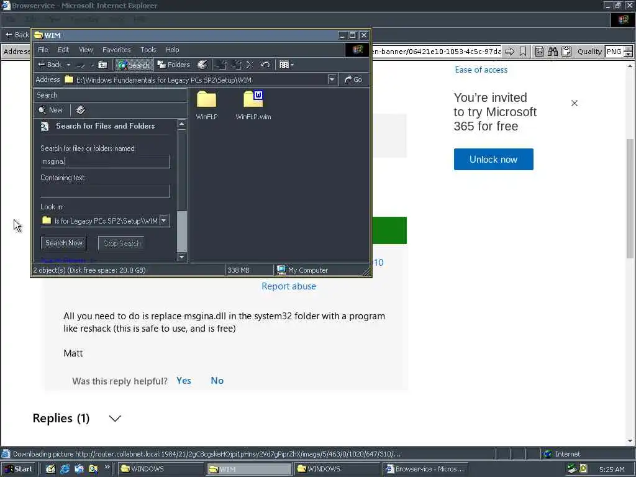Expand the WIM address bar dropdown
Screen dimensions: 636x477
coord(332,79)
